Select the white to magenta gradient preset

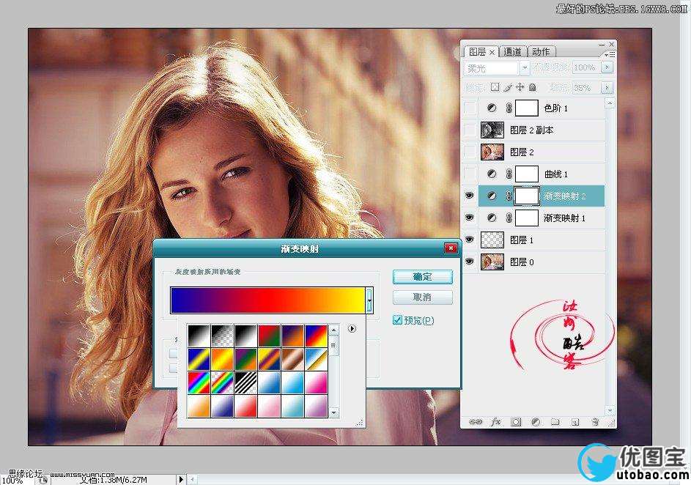317,382
